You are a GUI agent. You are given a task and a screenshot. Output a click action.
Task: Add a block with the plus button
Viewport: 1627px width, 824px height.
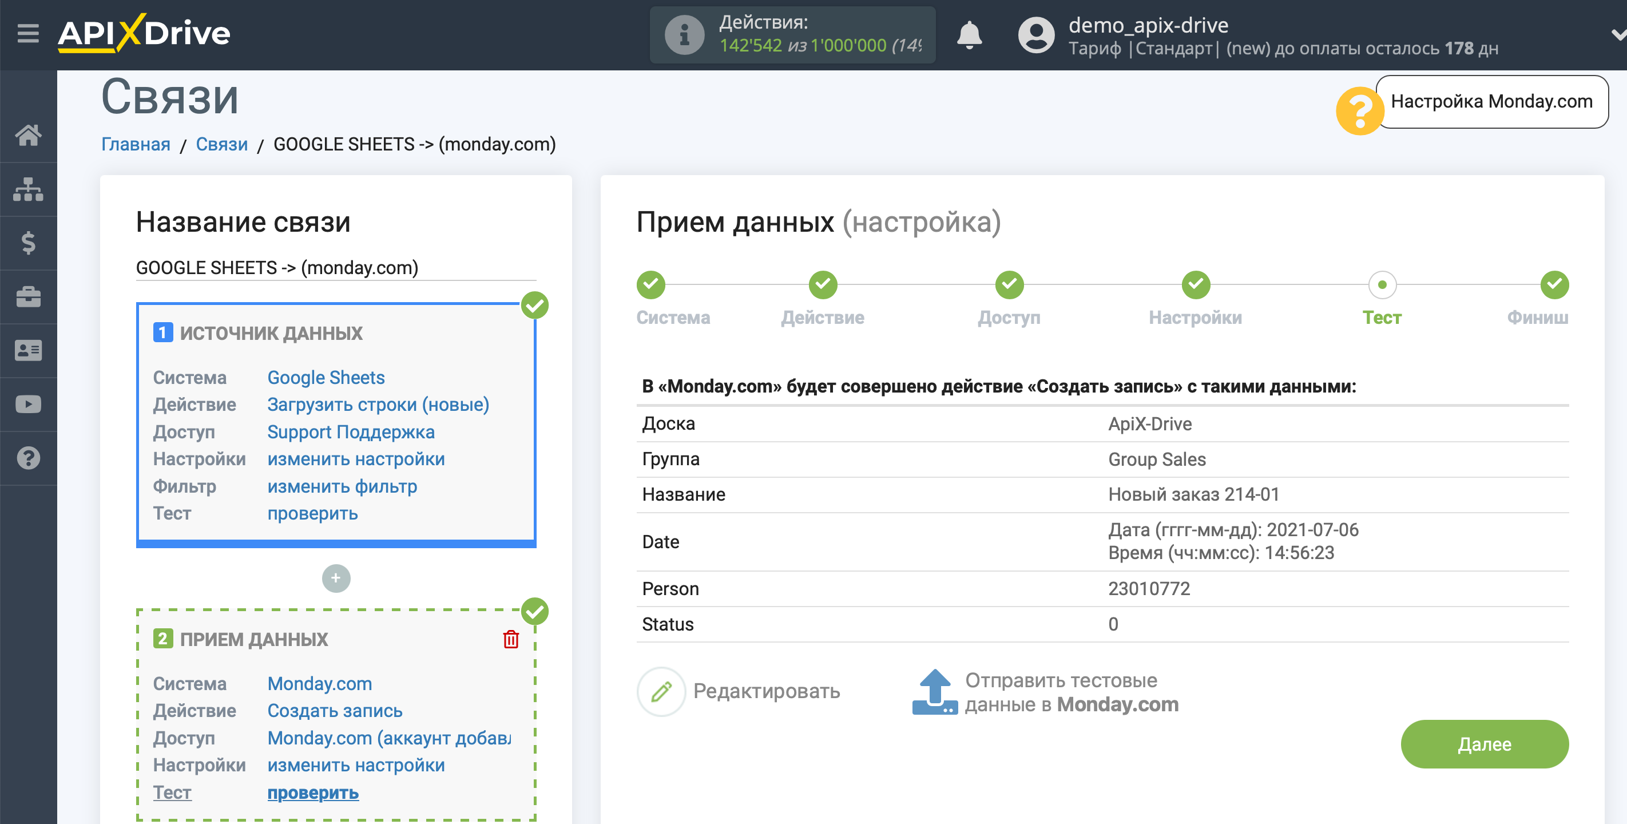336,577
